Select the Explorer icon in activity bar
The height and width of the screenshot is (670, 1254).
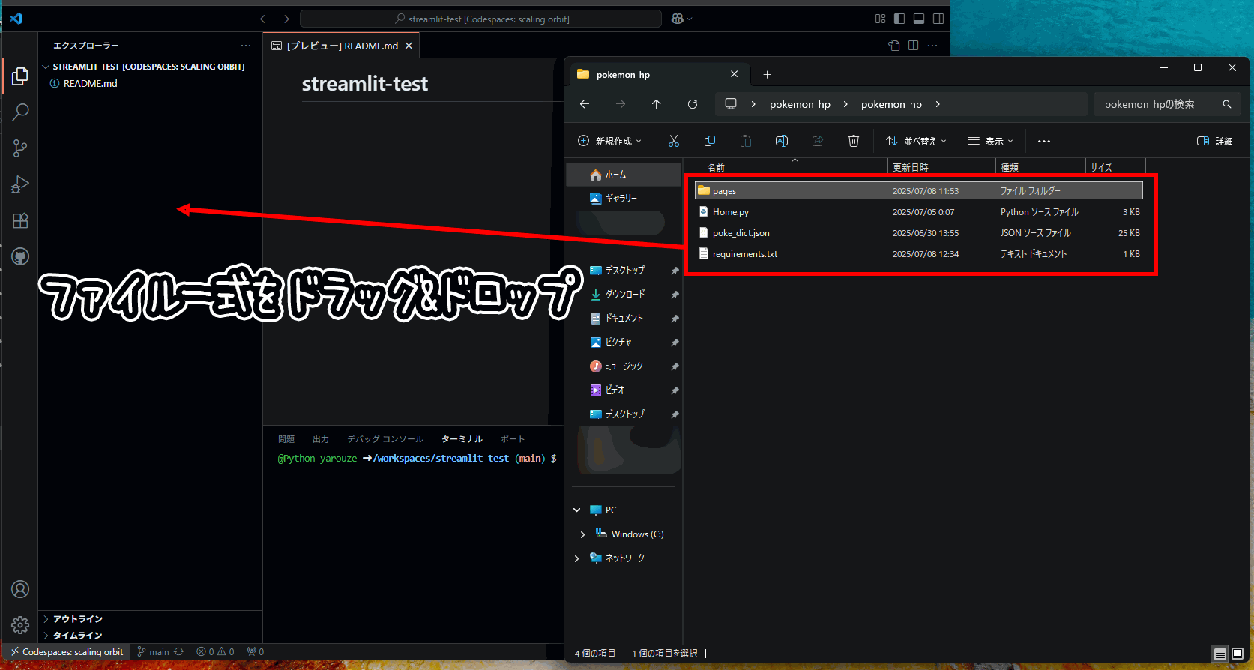[20, 76]
